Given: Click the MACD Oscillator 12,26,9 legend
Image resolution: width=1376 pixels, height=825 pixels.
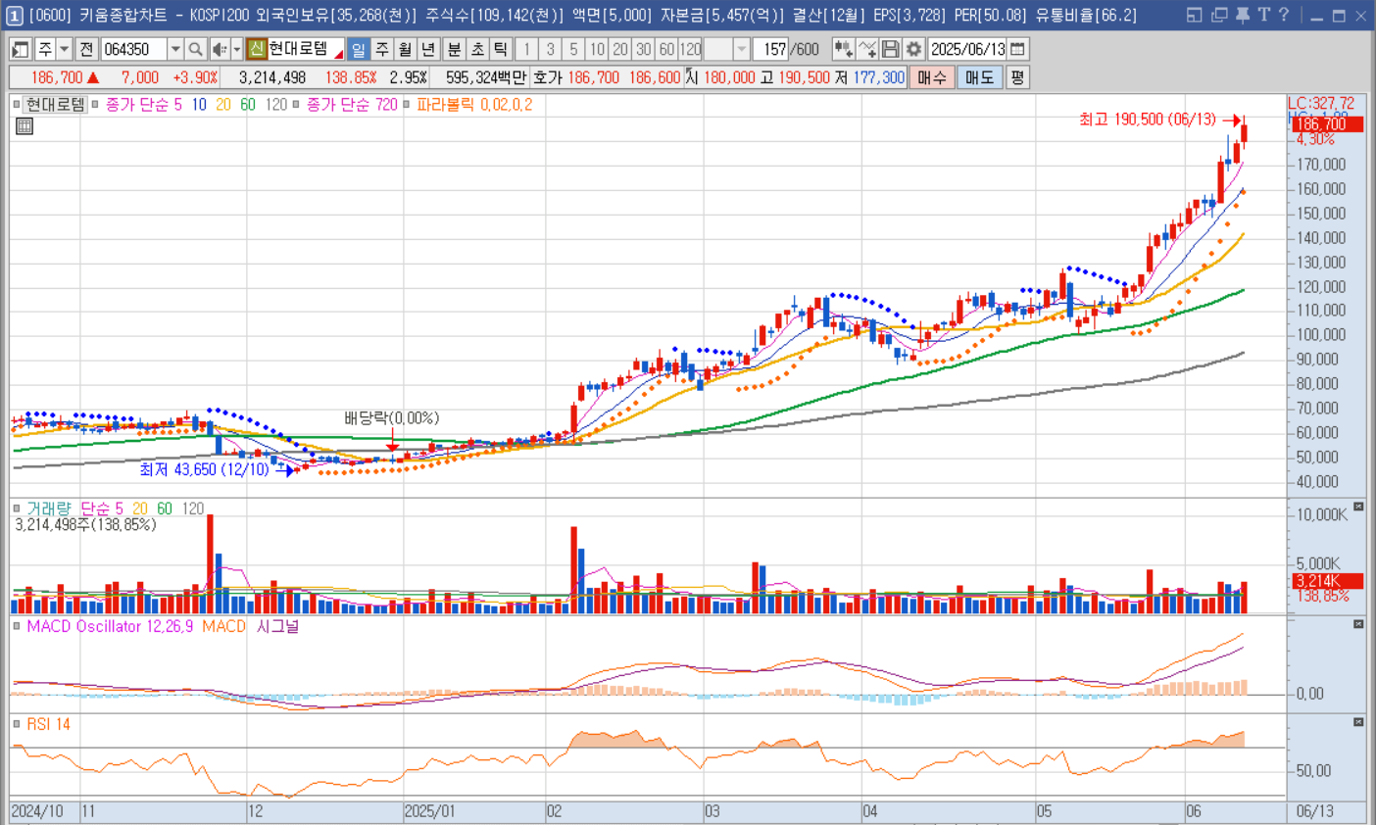Looking at the screenshot, I should [x=110, y=626].
